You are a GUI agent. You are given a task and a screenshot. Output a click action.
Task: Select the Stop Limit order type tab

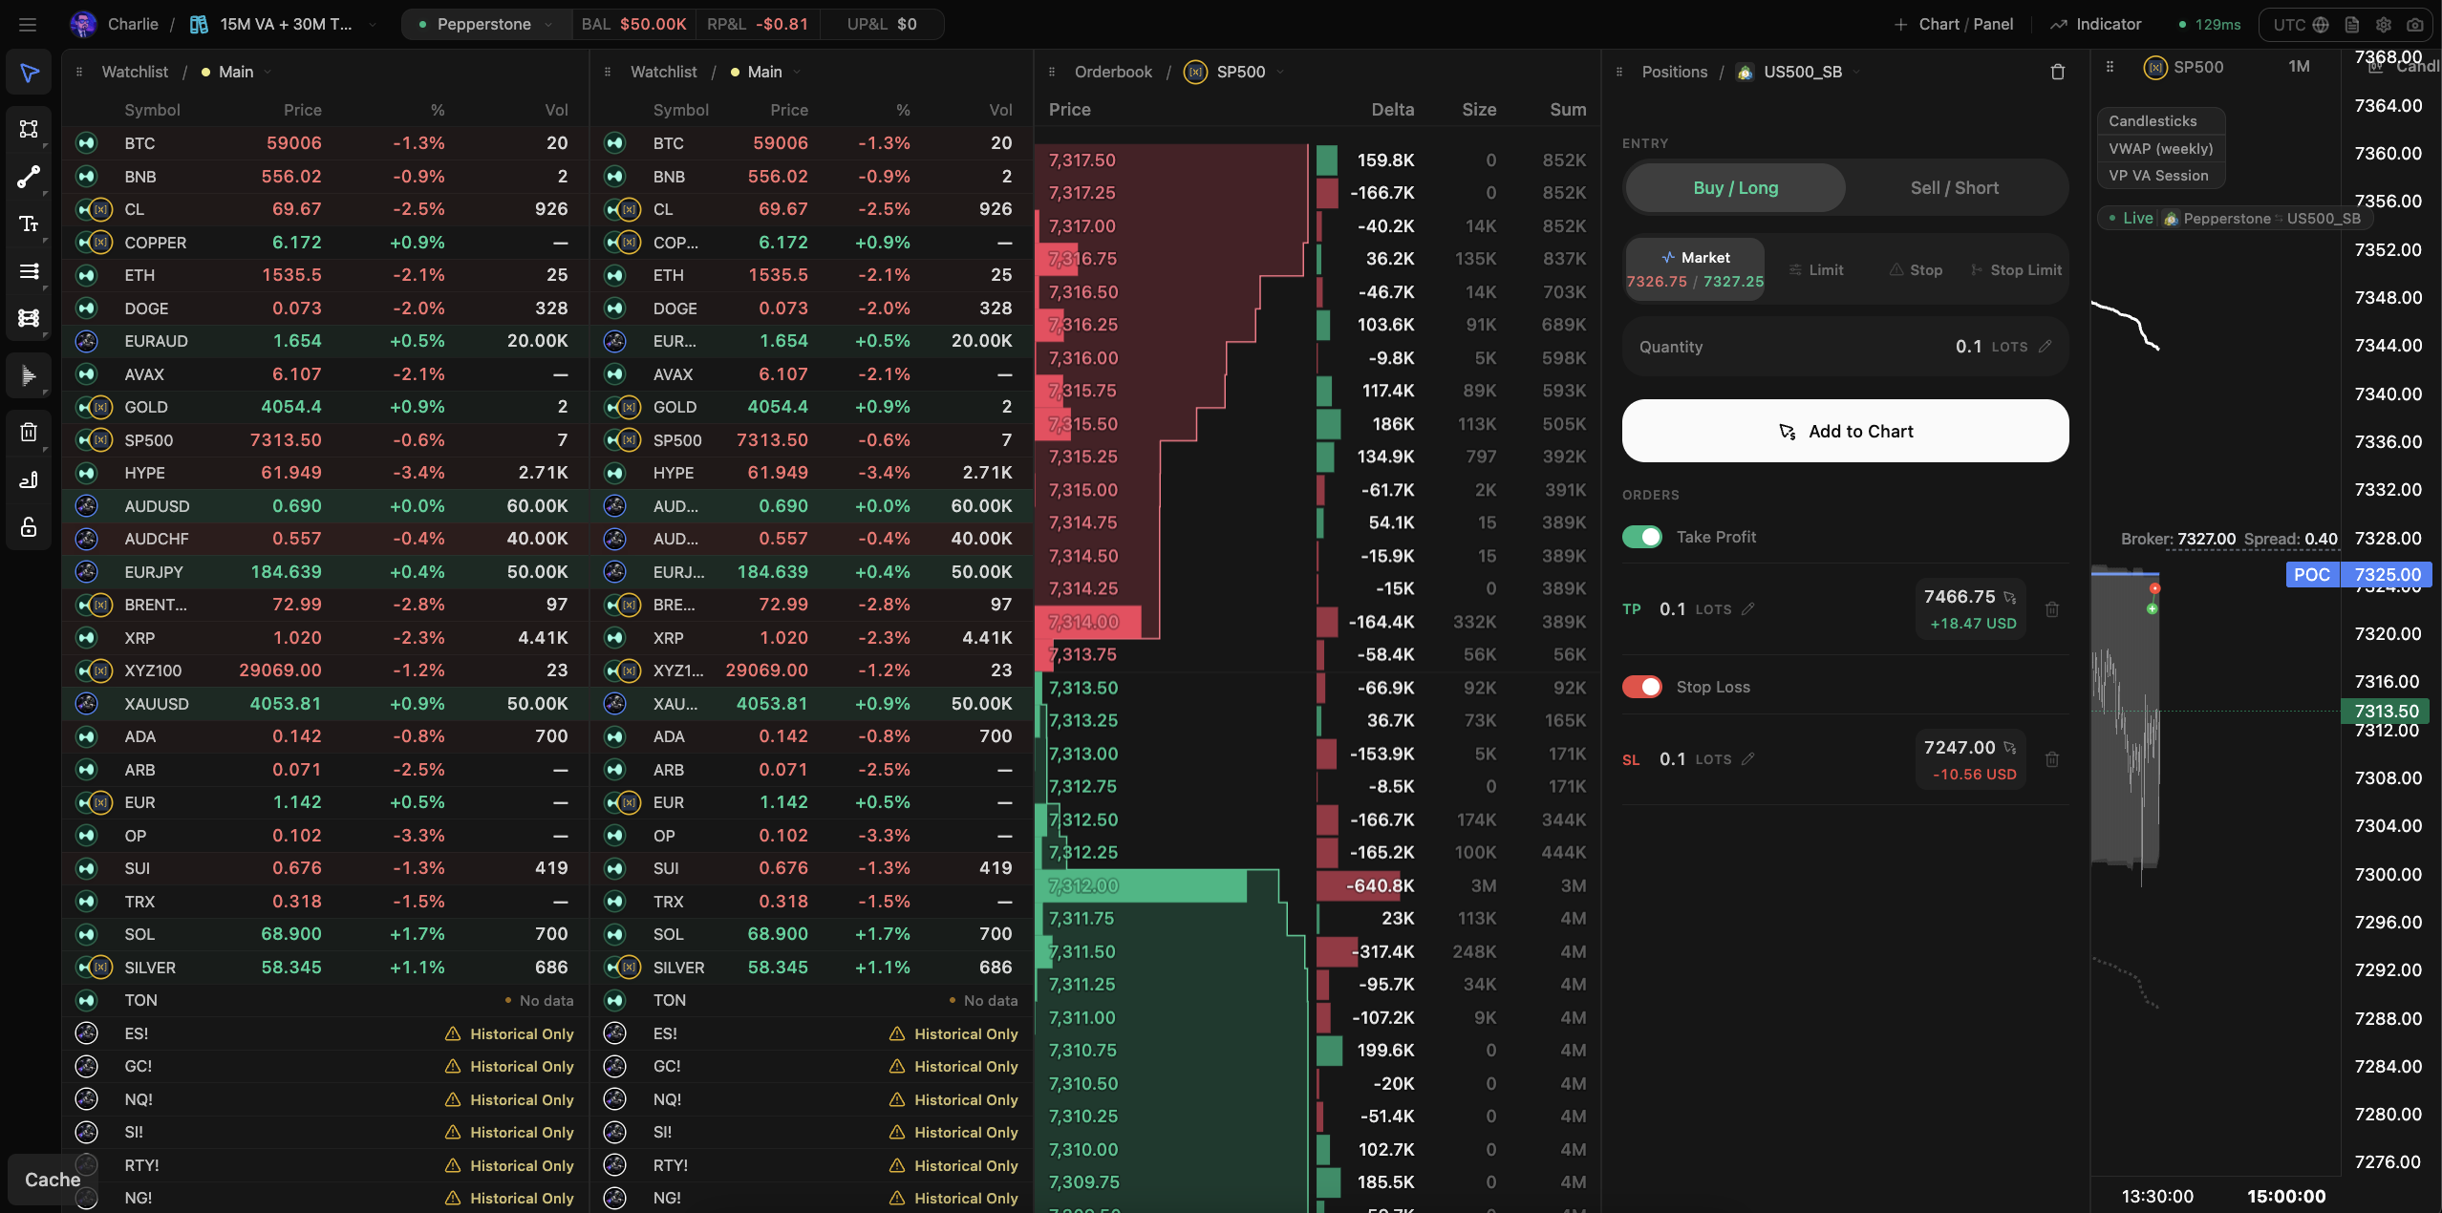(2016, 270)
